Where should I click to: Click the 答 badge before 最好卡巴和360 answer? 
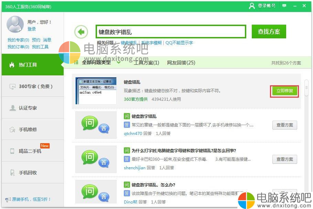point(127,159)
